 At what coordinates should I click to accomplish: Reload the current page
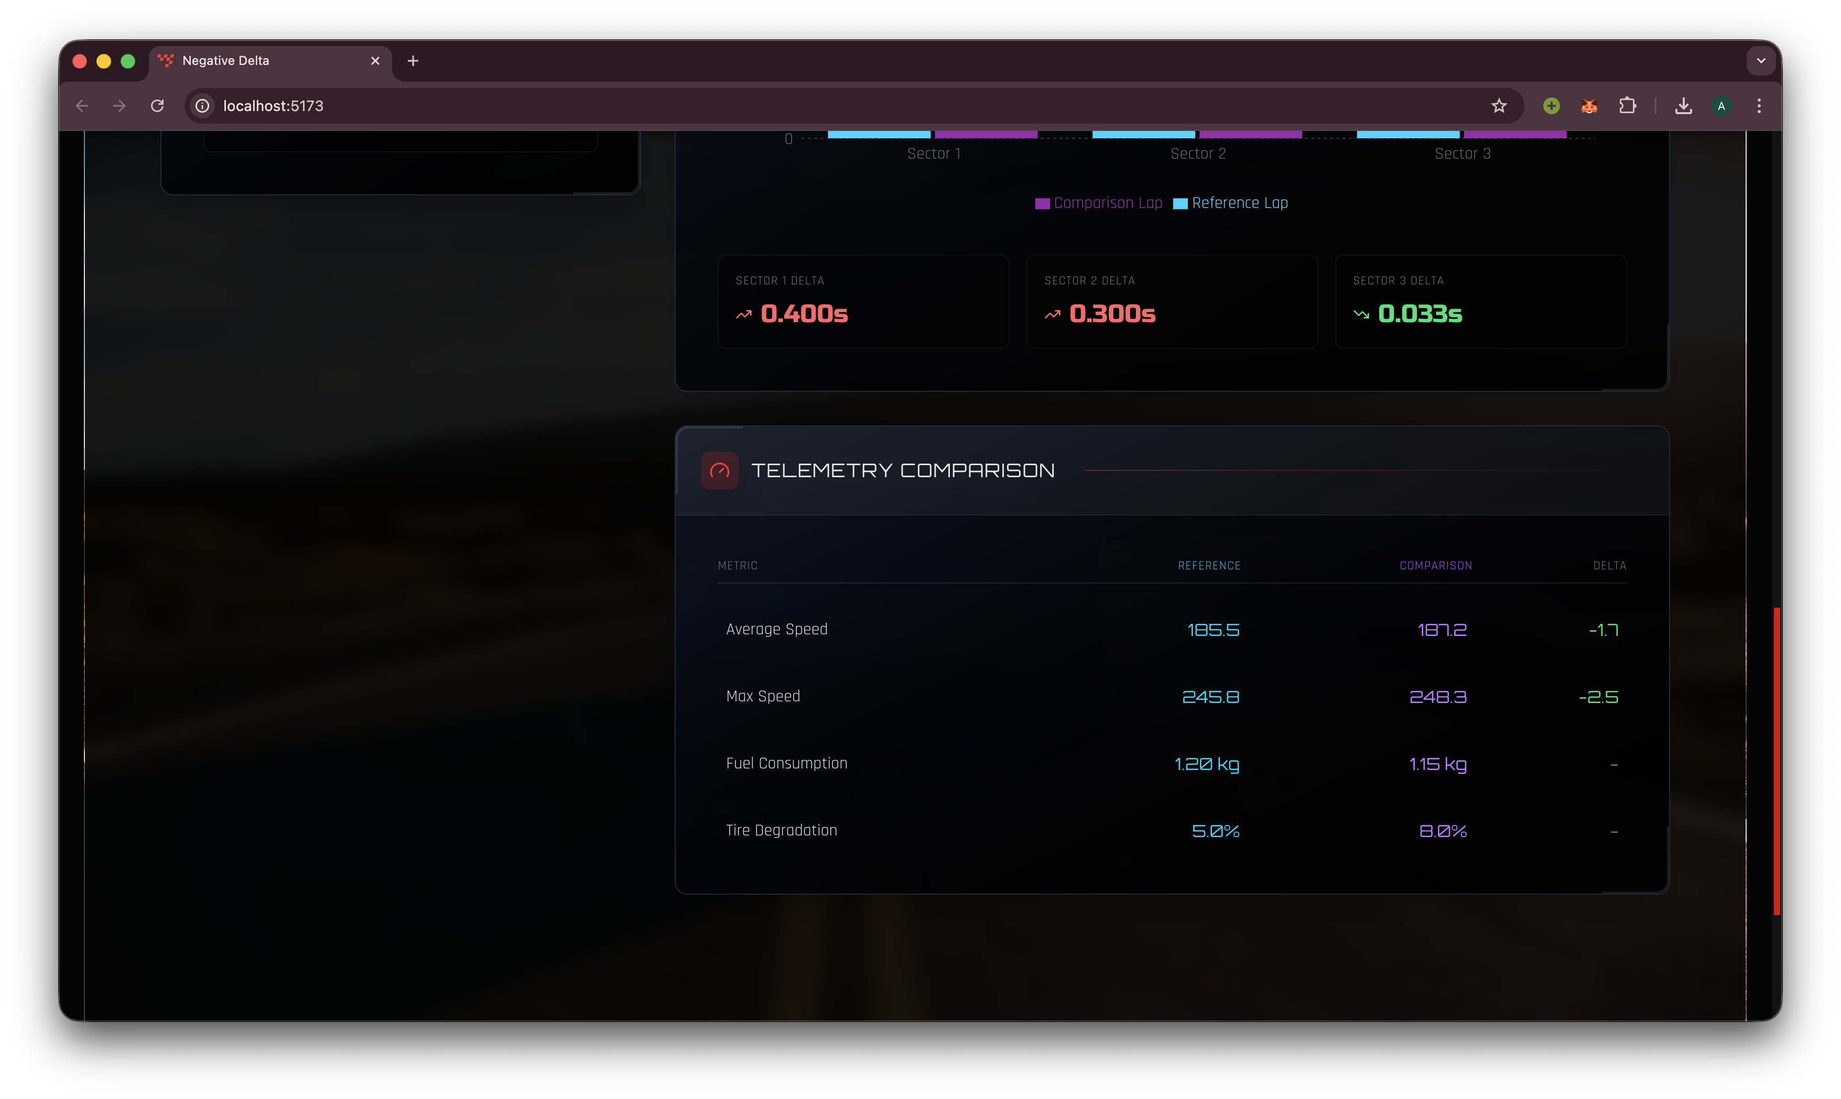pos(157,106)
